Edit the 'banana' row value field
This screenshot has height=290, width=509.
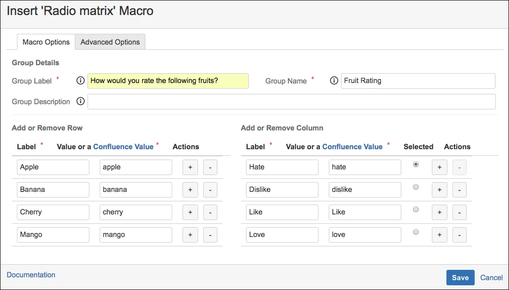pyautogui.click(x=136, y=190)
